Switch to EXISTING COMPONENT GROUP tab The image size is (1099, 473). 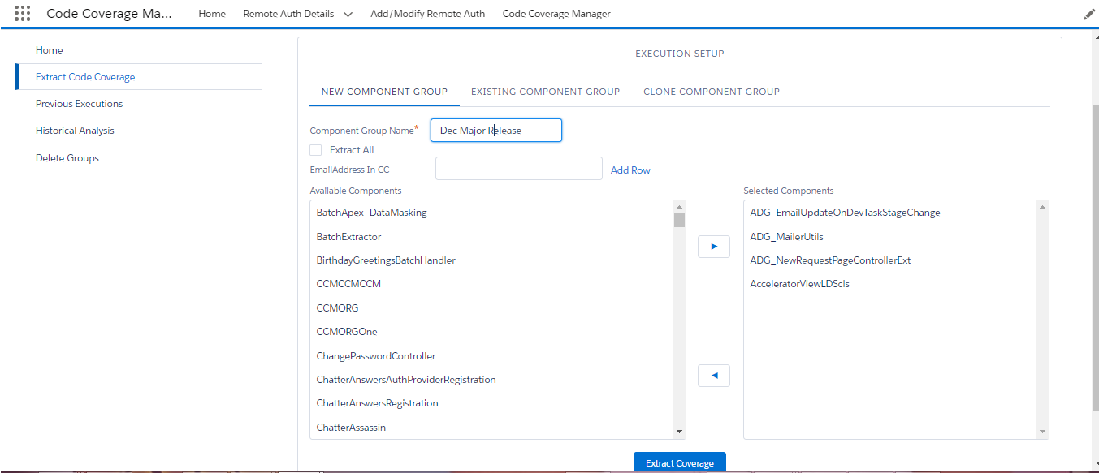pyautogui.click(x=545, y=92)
